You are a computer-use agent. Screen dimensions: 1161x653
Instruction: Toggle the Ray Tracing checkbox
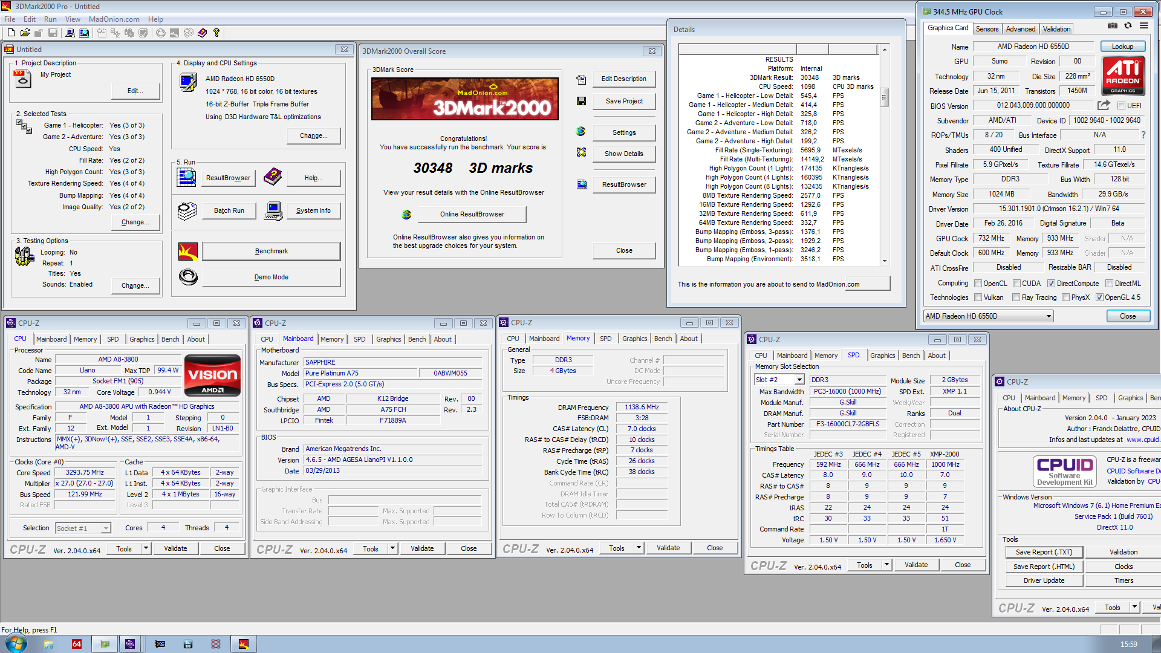[1016, 297]
